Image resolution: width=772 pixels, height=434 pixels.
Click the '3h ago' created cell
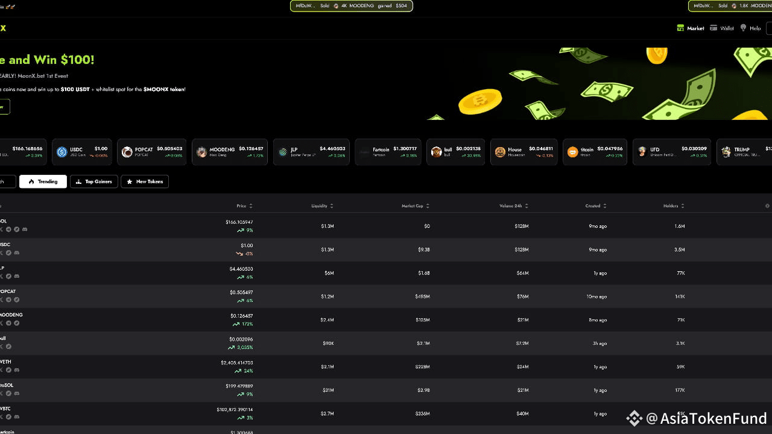tap(600, 344)
